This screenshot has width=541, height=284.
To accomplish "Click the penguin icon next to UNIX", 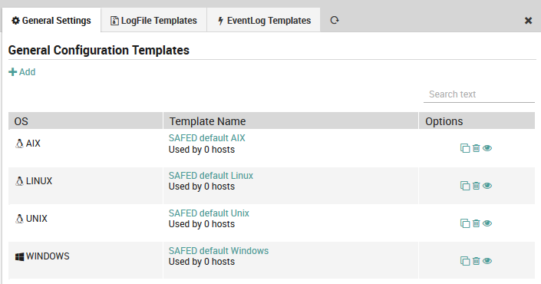I will (20, 219).
